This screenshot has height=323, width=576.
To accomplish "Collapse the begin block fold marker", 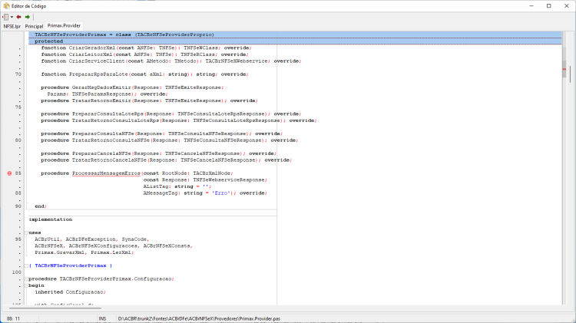I will tap(26, 285).
